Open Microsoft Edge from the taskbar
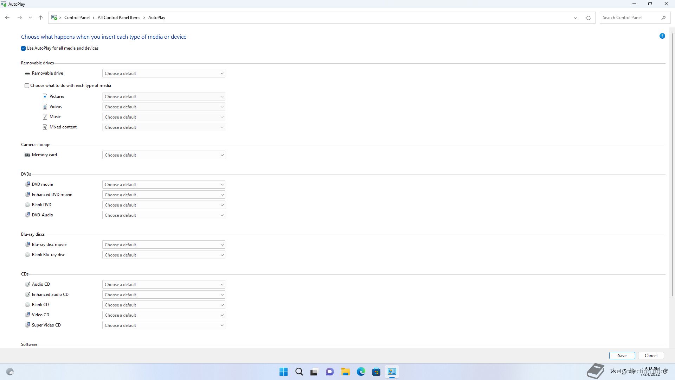This screenshot has height=380, width=675. point(361,372)
